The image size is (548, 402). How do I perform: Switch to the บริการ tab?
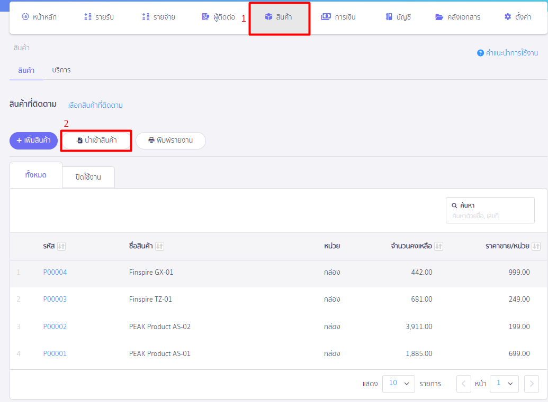click(x=60, y=69)
